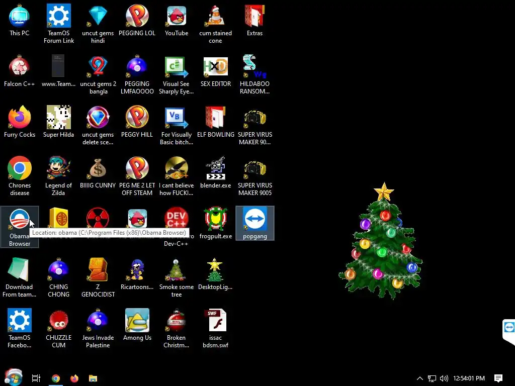
Task: Launch Firefox from the taskbar
Action: click(74, 378)
